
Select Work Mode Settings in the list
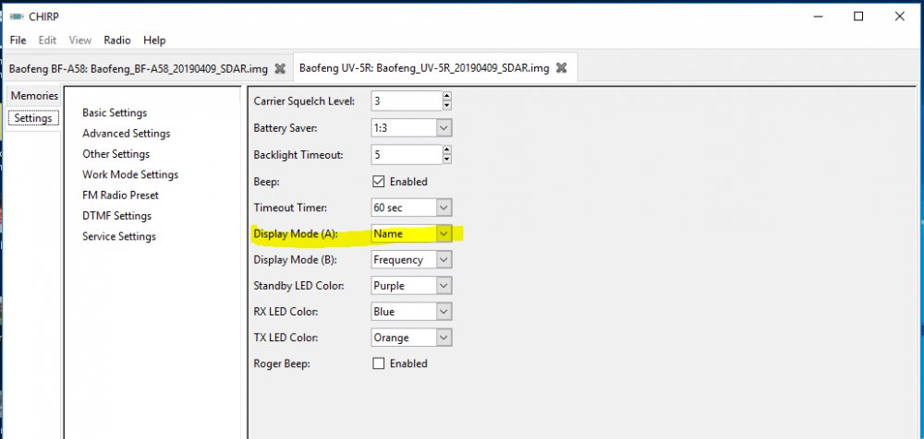click(130, 175)
